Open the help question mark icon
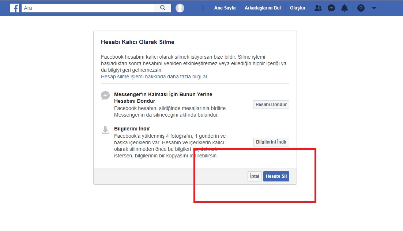Image resolution: width=403 pixels, height=231 pixels. (361, 8)
